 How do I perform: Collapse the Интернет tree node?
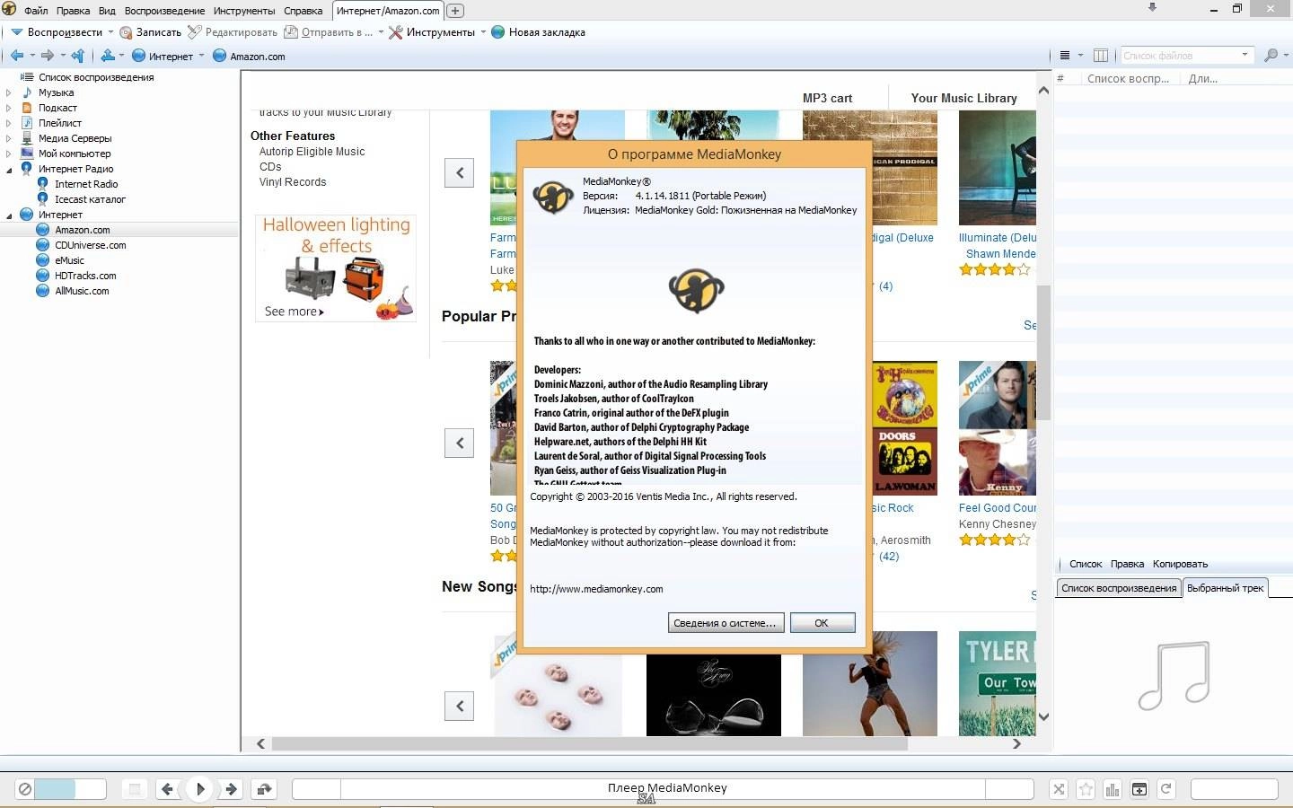9,215
